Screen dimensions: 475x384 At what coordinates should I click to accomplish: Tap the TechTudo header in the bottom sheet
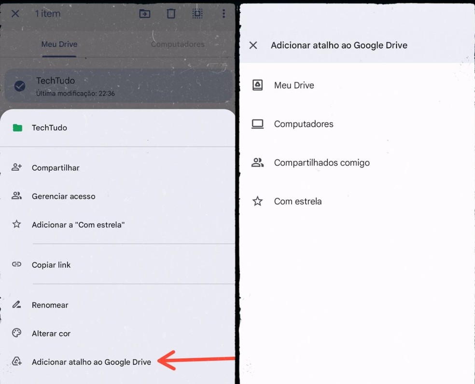[49, 128]
